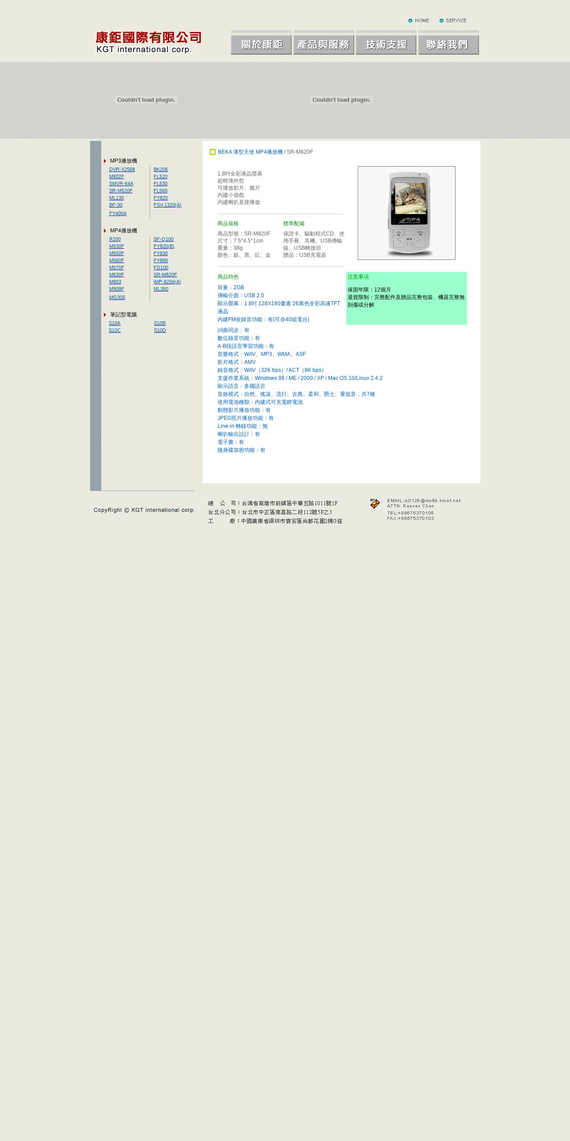Open the M909F product link
The width and height of the screenshot is (570, 1141).
coord(117,289)
